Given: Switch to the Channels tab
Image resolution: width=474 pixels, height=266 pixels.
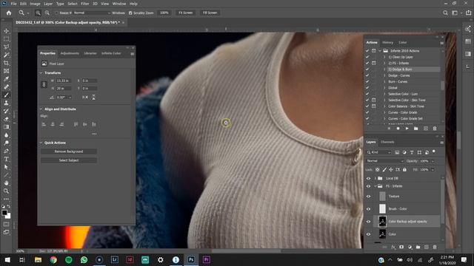Looking at the screenshot, I should [387, 142].
